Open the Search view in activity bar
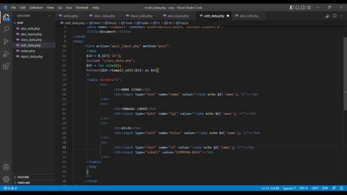Viewport: 347px width, 195px height. (x=6, y=29)
